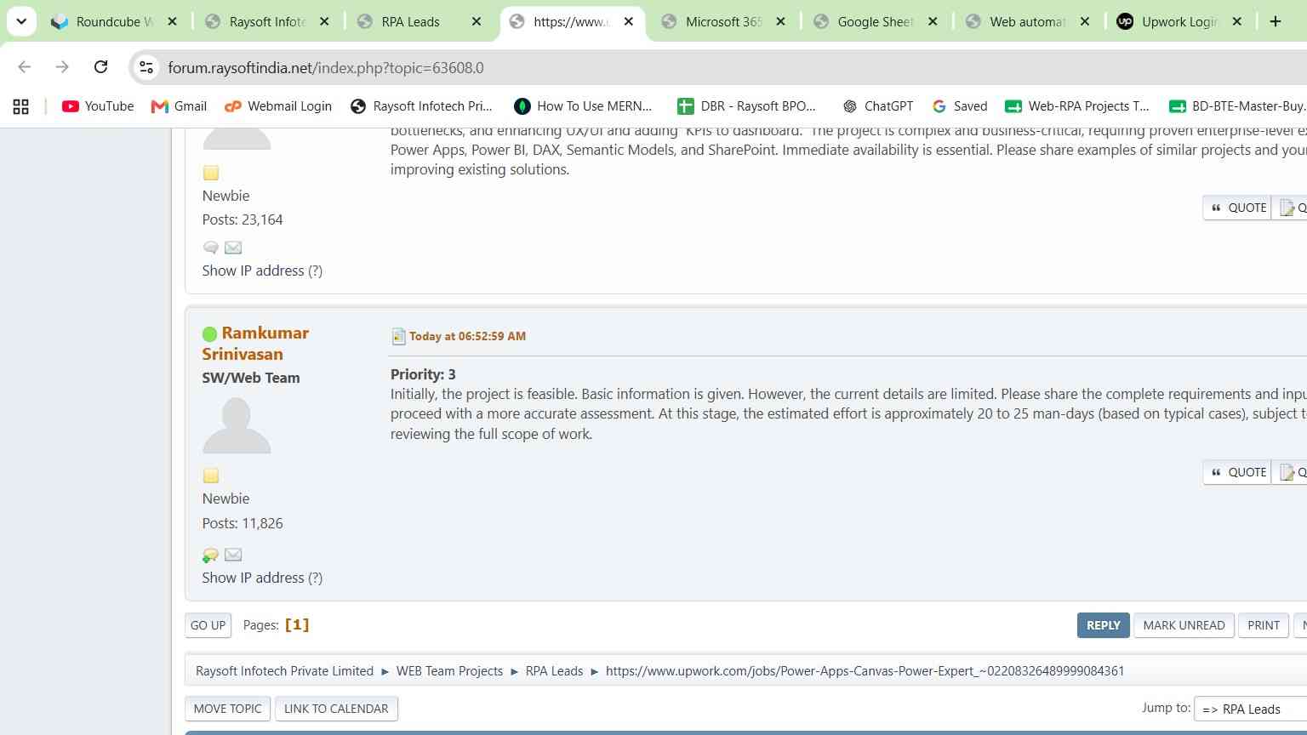Open a new browser tab with plus
The width and height of the screenshot is (1307, 735).
pyautogui.click(x=1276, y=21)
